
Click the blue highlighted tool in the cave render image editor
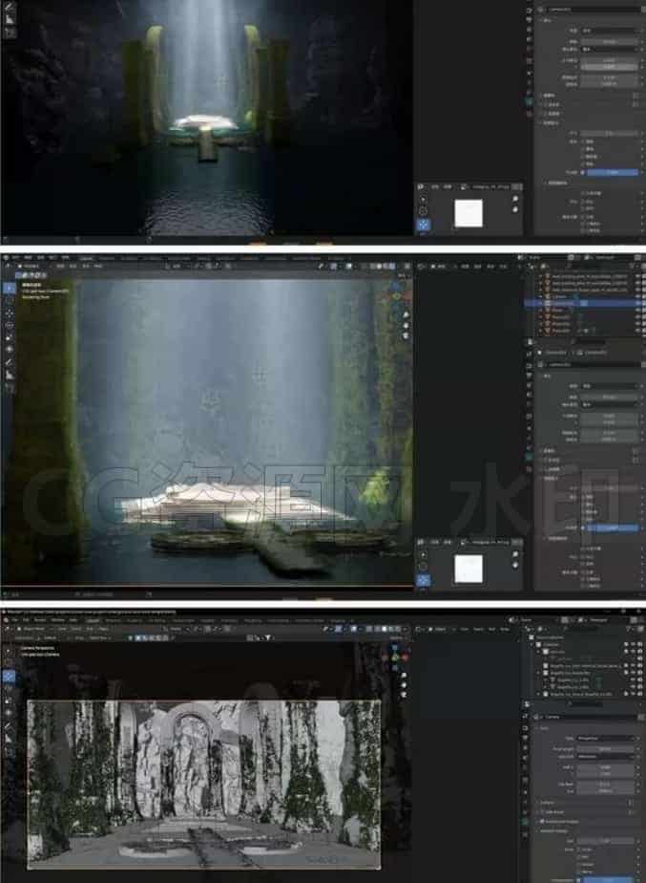[423, 225]
